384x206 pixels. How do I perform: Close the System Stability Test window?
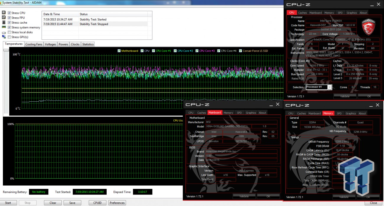pyautogui.click(x=373, y=203)
